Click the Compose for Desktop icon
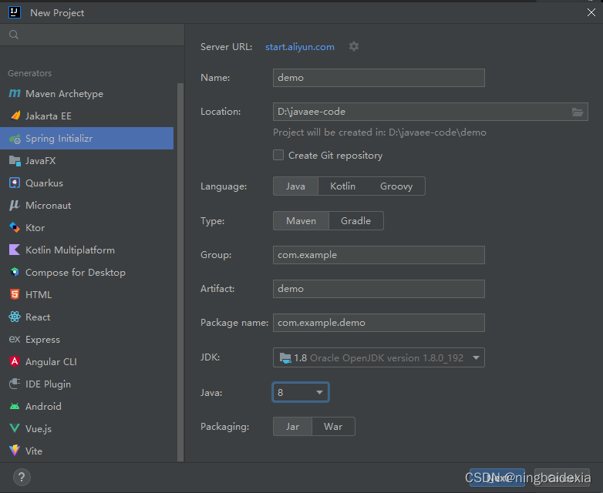Image resolution: width=603 pixels, height=493 pixels. pos(15,272)
